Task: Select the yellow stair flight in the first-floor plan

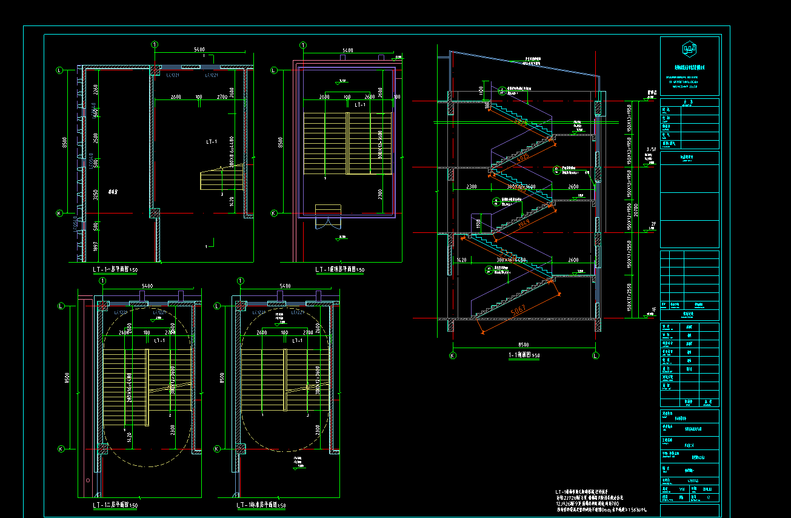Action: click(222, 177)
